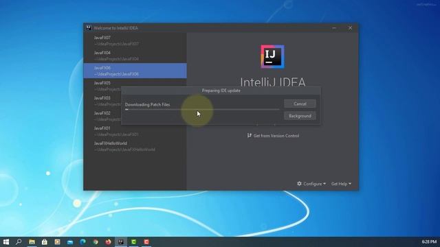This screenshot has width=440, height=247.
Task: Open the Get Help dropdown
Action: (x=341, y=184)
